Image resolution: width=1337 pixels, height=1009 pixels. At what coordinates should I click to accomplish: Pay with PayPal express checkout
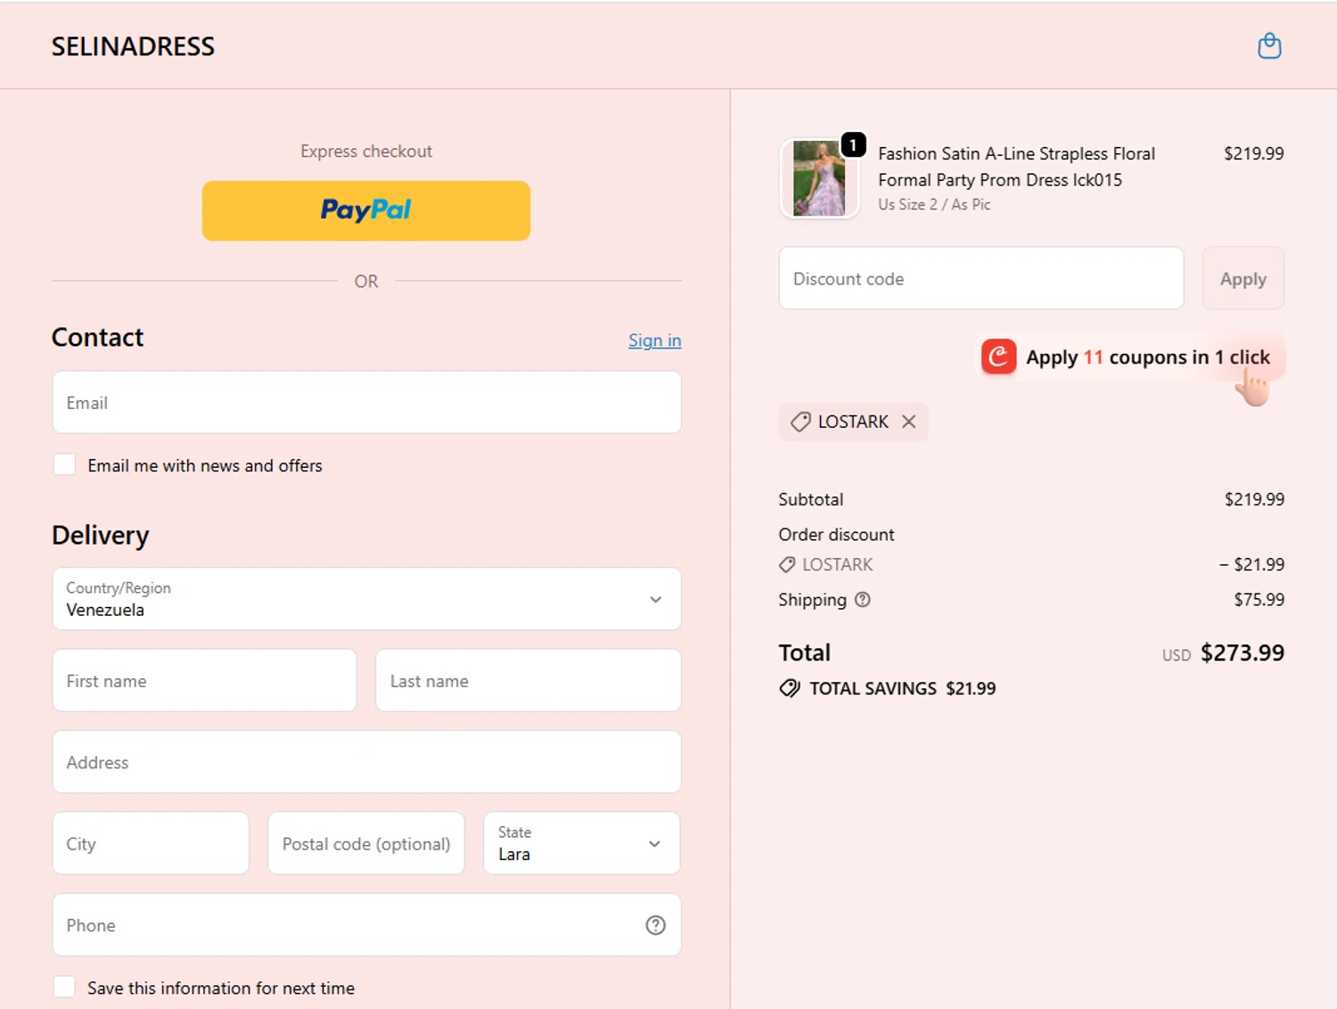(366, 210)
